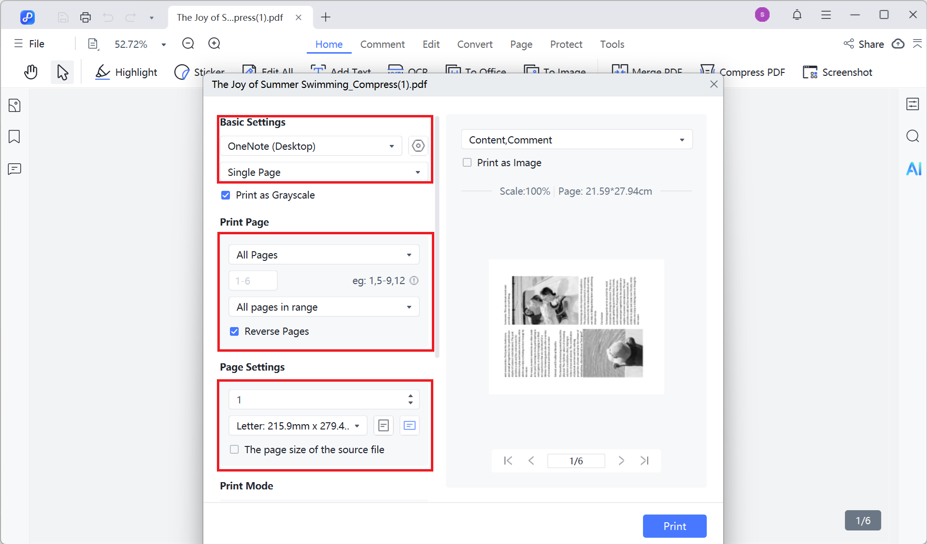This screenshot has width=927, height=544.
Task: Open the File menu
Action: point(29,43)
